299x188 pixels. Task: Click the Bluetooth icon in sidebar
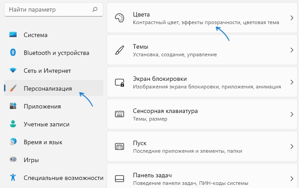click(13, 52)
